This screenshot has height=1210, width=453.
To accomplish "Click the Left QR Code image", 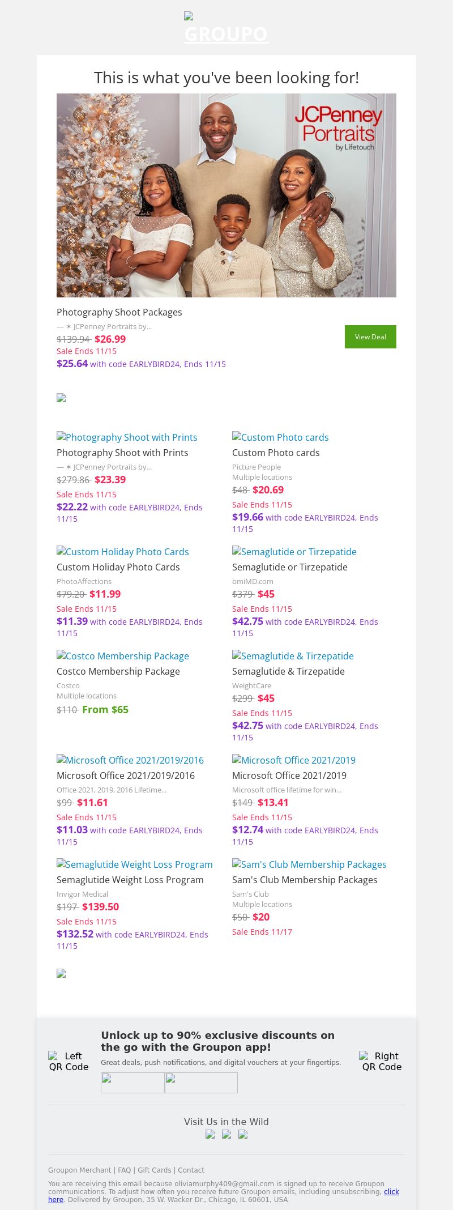I will 69,1061.
